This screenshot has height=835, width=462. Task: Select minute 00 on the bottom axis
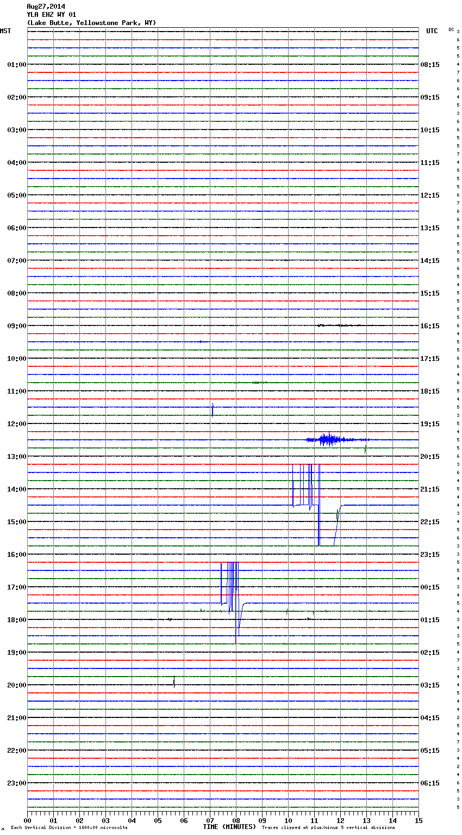(x=27, y=820)
